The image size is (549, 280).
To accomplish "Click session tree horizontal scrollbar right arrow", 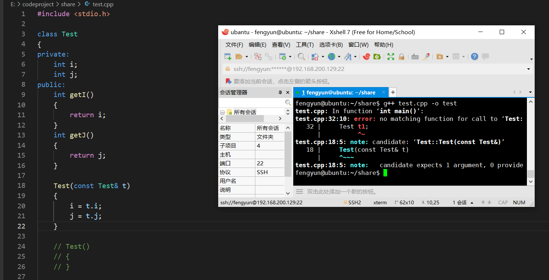I will click(x=280, y=119).
